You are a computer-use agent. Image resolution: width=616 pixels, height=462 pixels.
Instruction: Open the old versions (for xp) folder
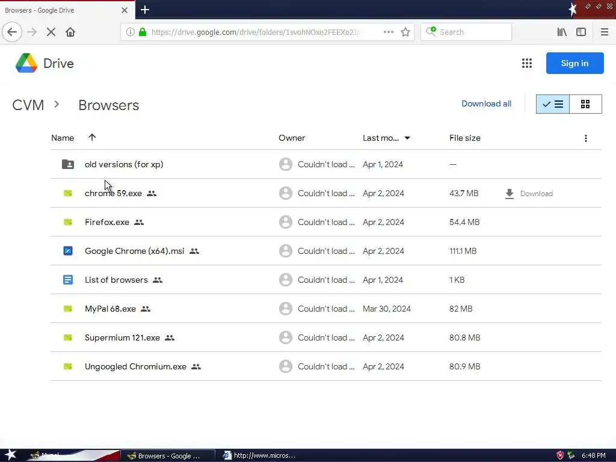point(124,164)
